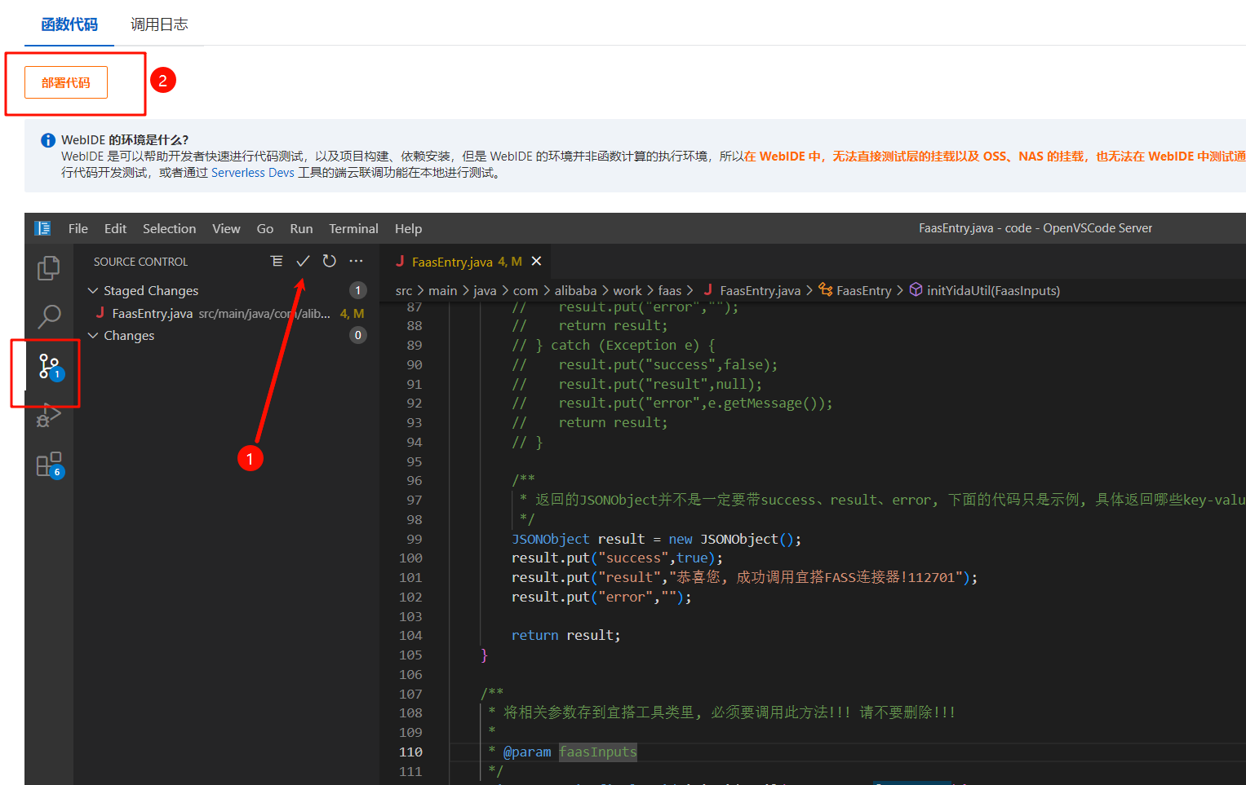
Task: Switch to the 调用日志 tab
Action: click(x=159, y=24)
